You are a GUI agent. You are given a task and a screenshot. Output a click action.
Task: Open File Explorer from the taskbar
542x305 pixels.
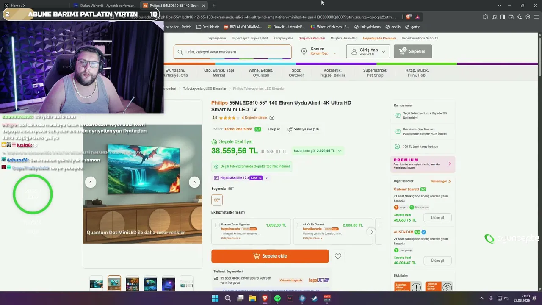coord(252,298)
